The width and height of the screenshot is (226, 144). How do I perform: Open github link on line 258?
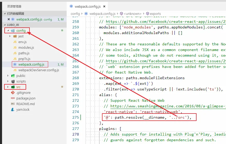click(166, 22)
